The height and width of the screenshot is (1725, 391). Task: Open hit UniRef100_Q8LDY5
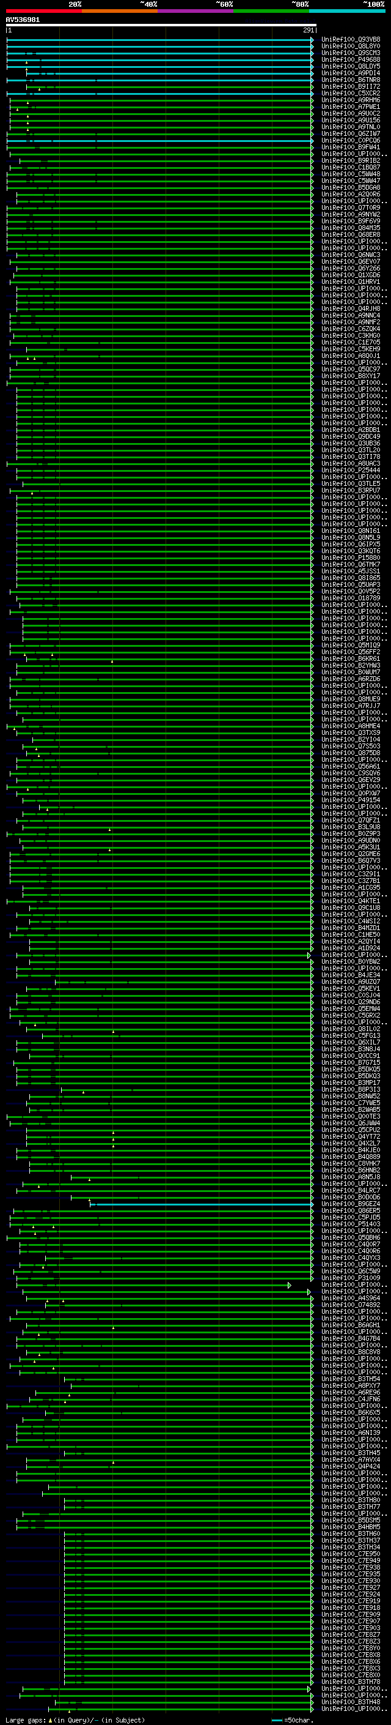(351, 66)
